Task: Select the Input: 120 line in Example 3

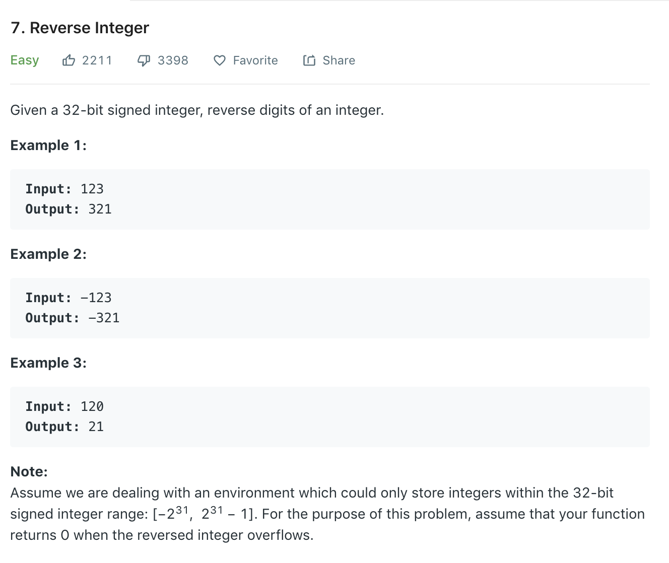Action: coord(64,406)
